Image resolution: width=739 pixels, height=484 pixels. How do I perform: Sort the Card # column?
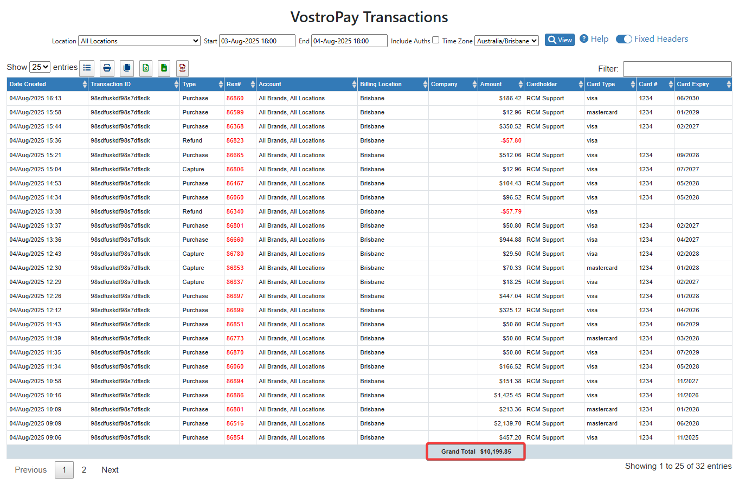(671, 85)
